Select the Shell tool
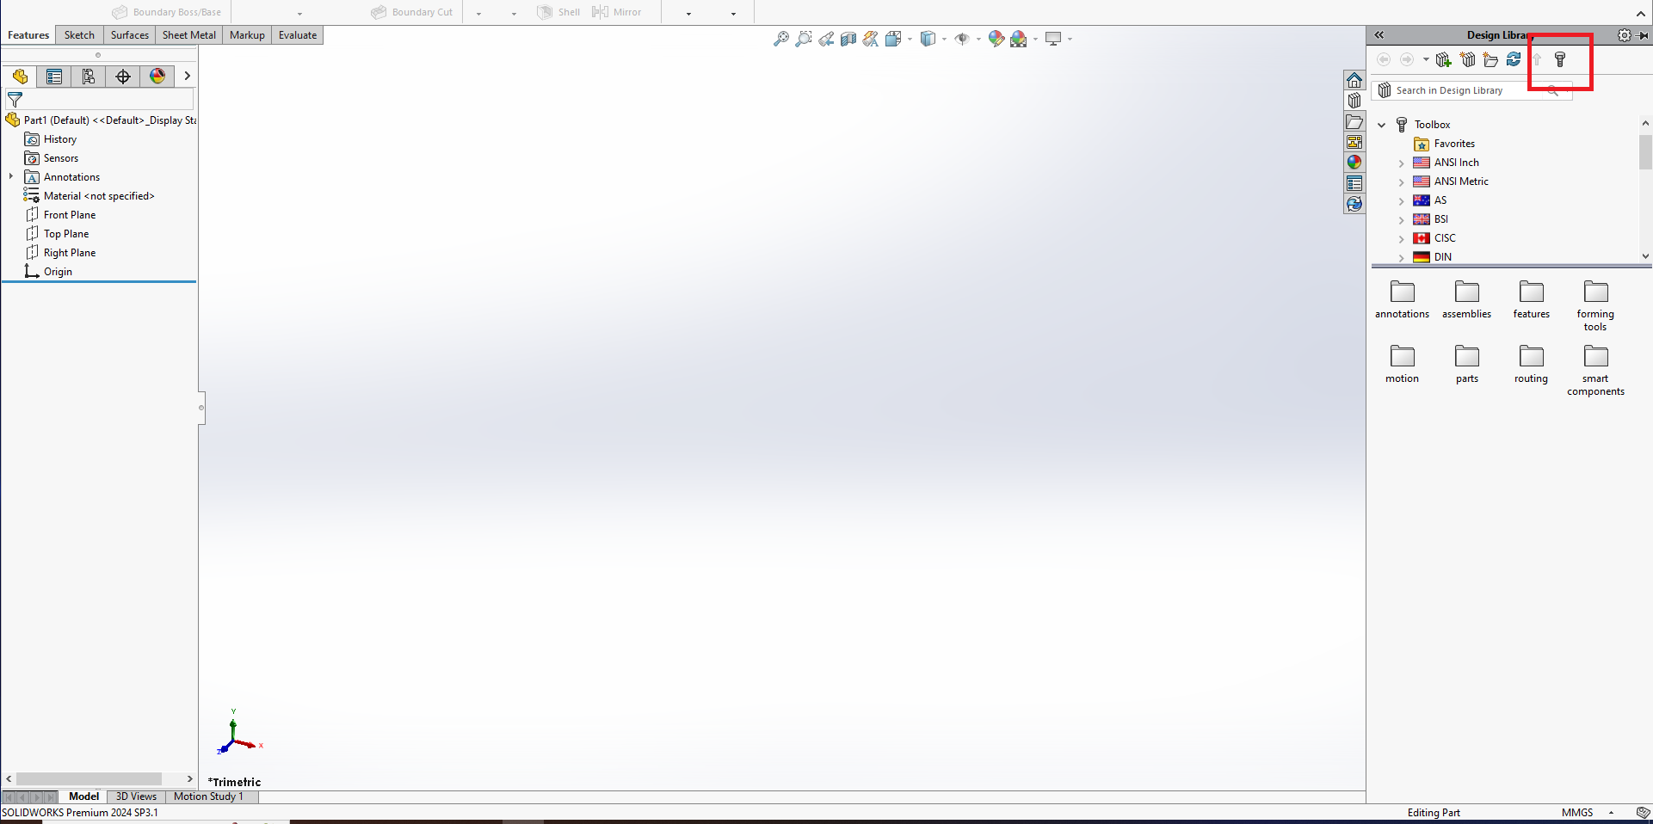This screenshot has height=824, width=1653. click(x=558, y=12)
